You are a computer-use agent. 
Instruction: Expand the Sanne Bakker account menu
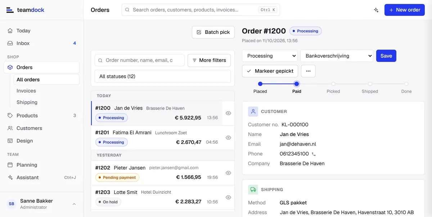41,204
